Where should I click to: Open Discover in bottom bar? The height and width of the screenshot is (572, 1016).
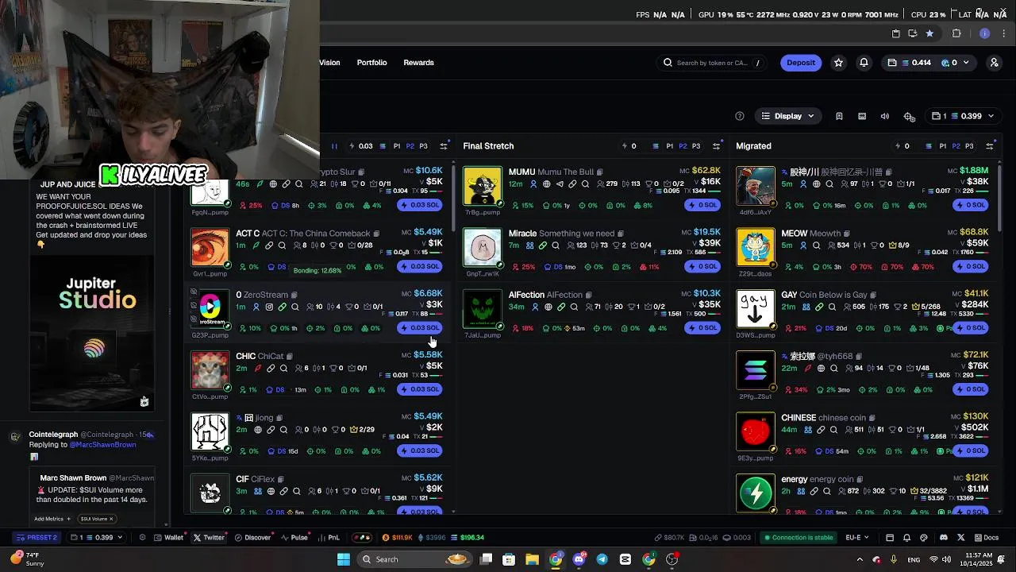pyautogui.click(x=252, y=537)
